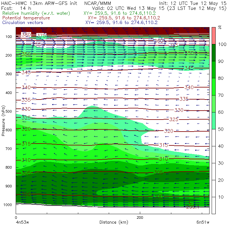
Task: Click the 50–60% aqua colorbar segment
Action: pos(214,121)
